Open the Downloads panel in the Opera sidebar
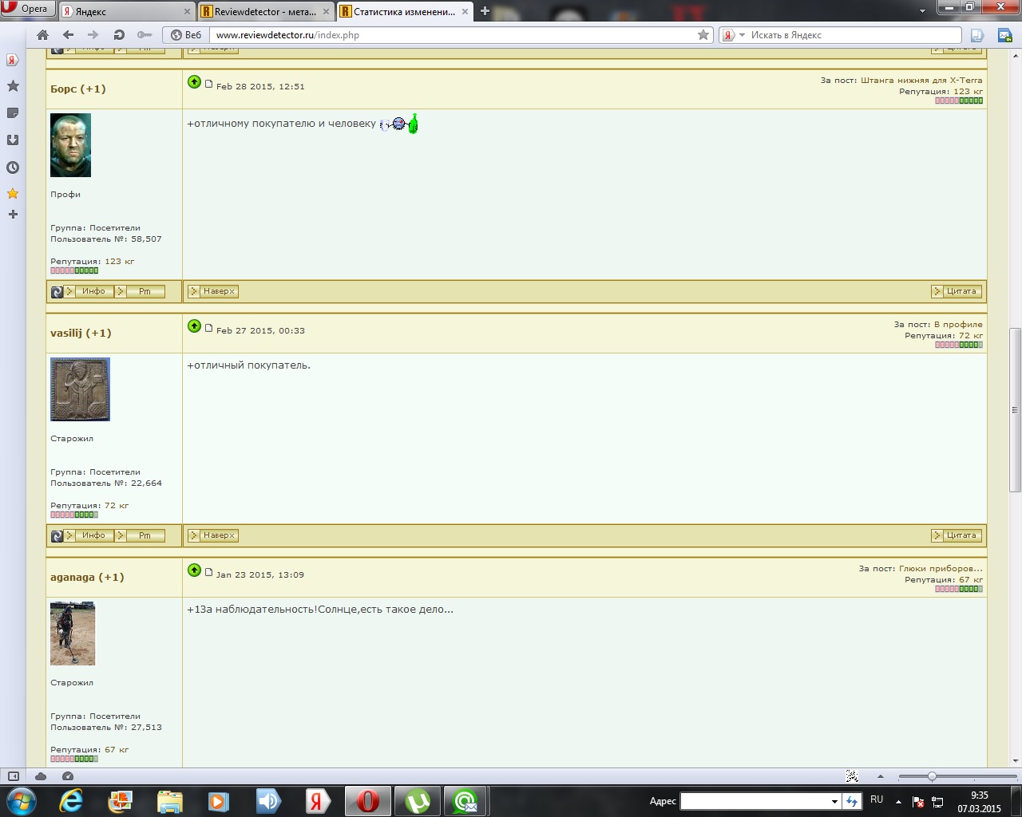 click(13, 140)
